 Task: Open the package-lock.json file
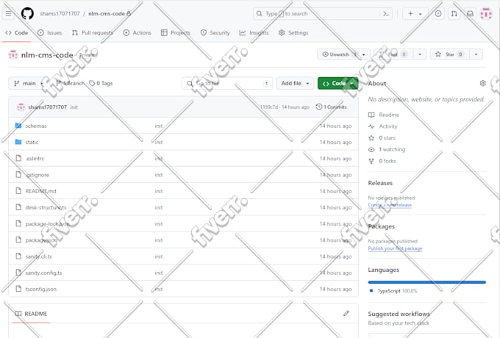pyautogui.click(x=47, y=223)
